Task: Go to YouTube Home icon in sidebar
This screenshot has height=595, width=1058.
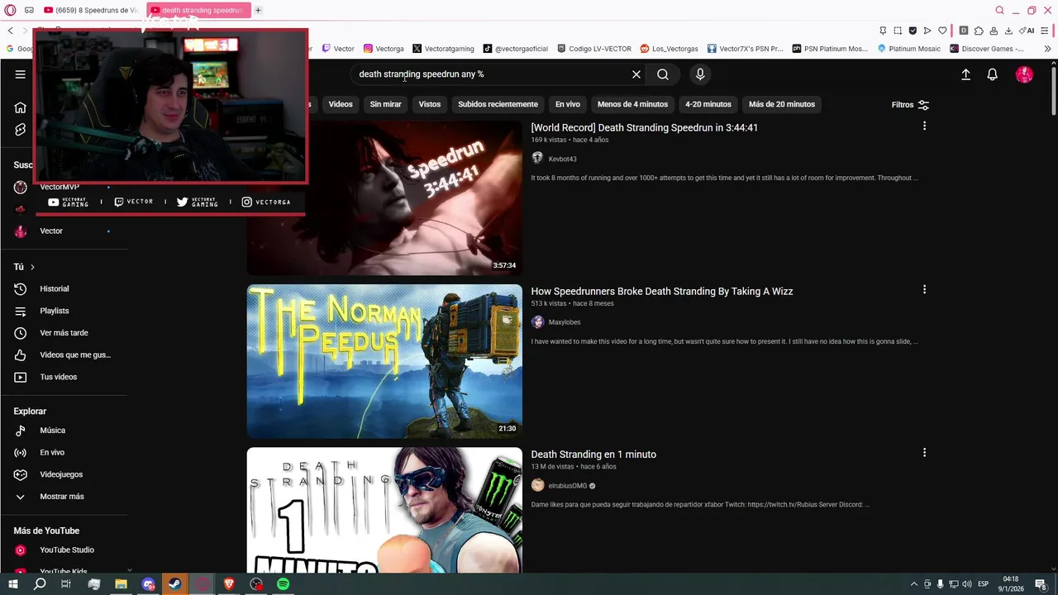Action: pos(21,107)
